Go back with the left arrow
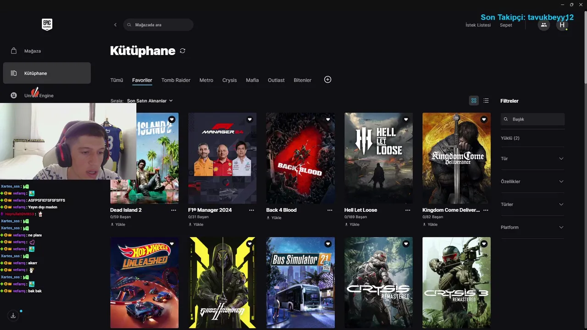The height and width of the screenshot is (330, 587). coord(115,25)
